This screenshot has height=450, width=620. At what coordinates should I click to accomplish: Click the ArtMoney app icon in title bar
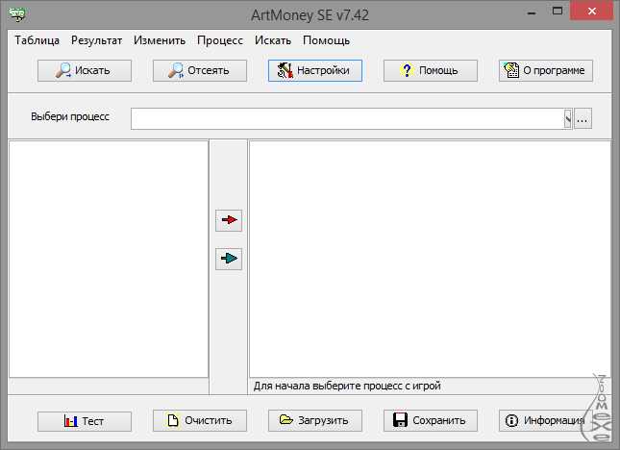[17, 14]
